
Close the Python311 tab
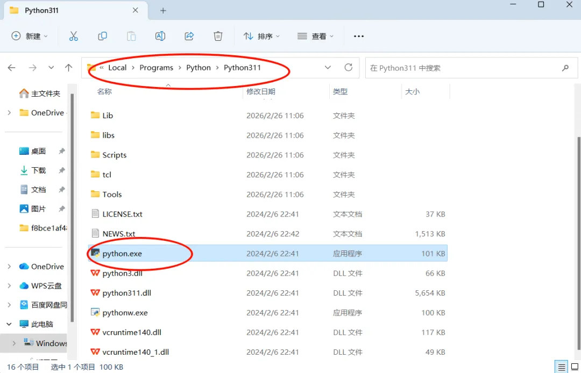pyautogui.click(x=135, y=10)
